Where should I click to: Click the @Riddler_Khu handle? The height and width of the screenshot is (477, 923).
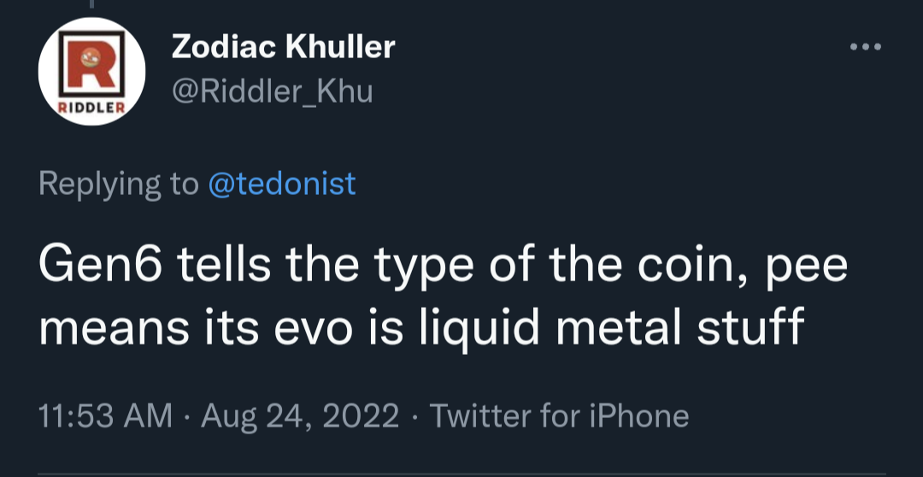[272, 91]
